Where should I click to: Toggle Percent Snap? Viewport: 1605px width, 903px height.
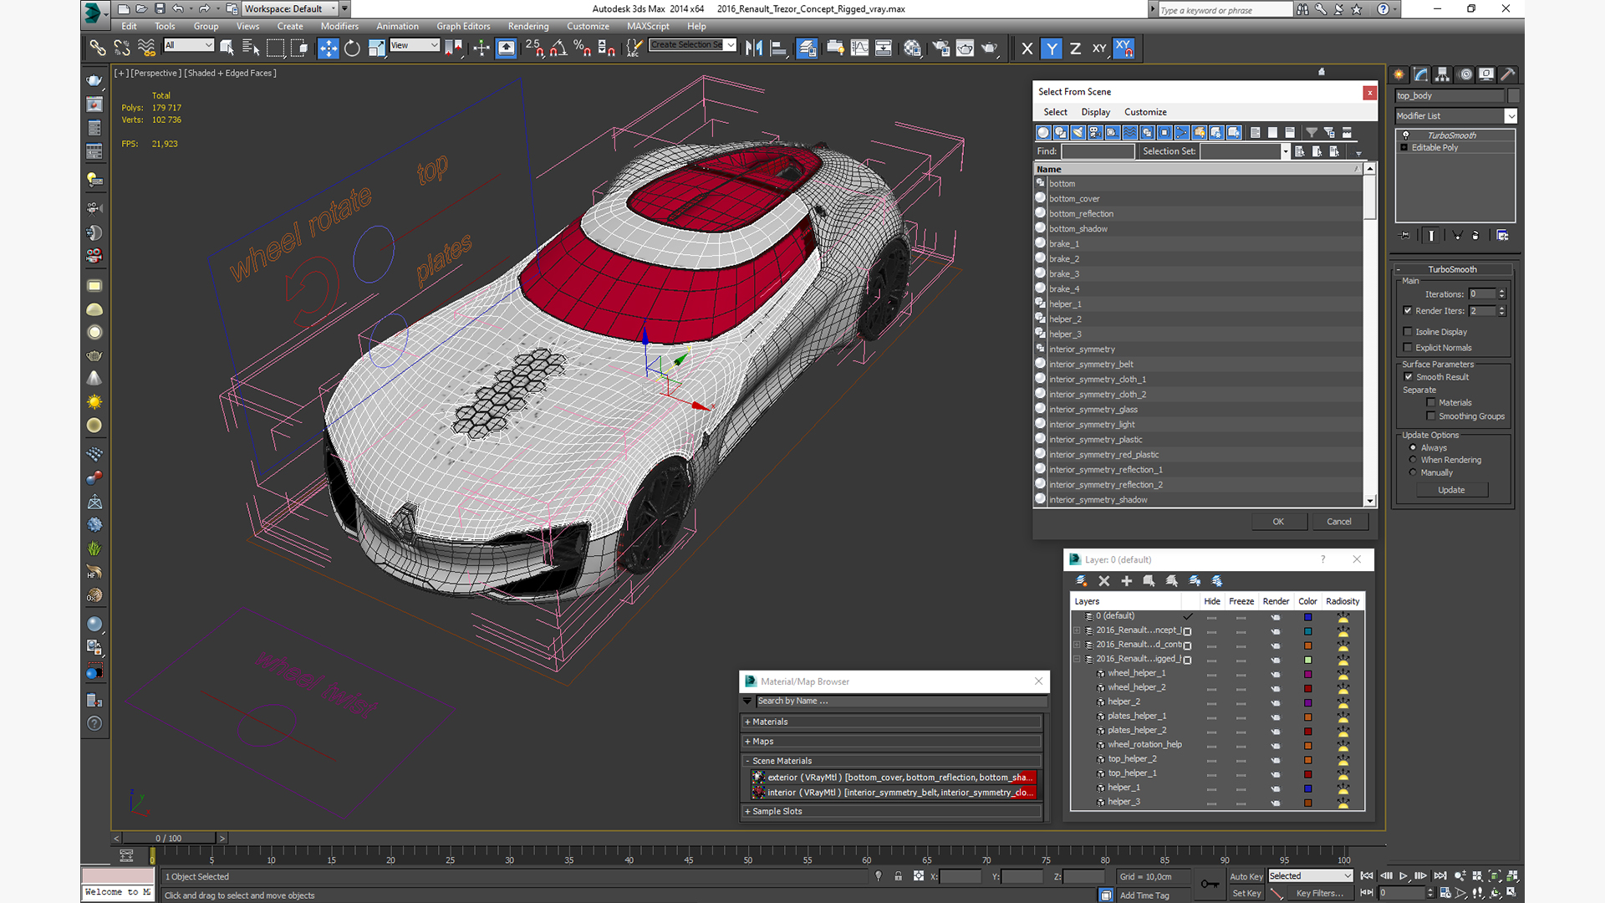(x=583, y=48)
